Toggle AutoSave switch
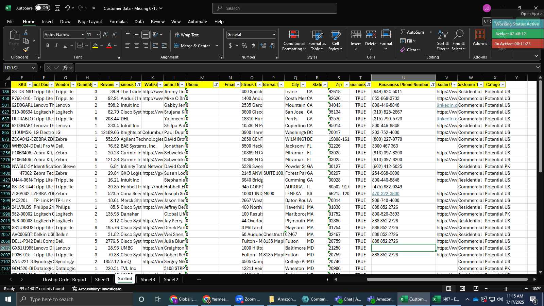Screen dimensions: 544x306 pos(42,8)
